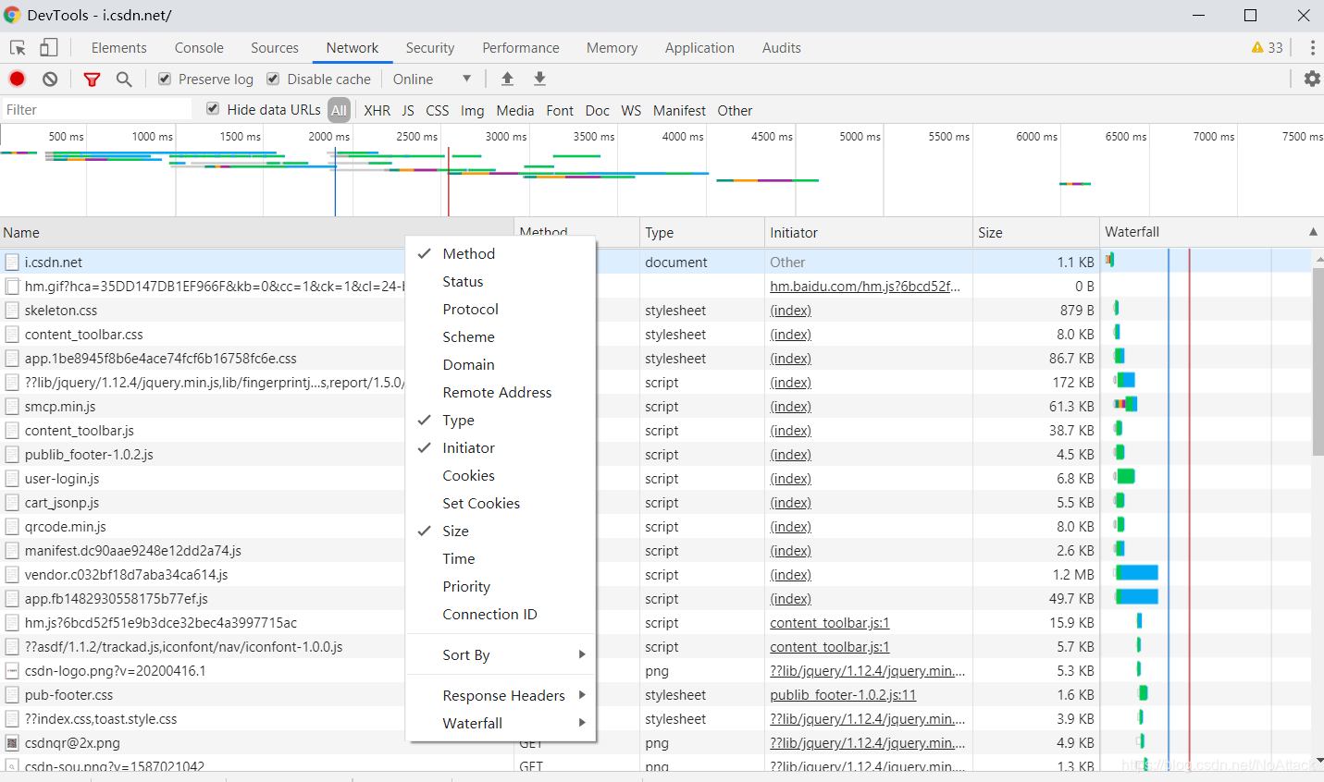Switch to Console tab
The image size is (1324, 782).
(x=199, y=48)
